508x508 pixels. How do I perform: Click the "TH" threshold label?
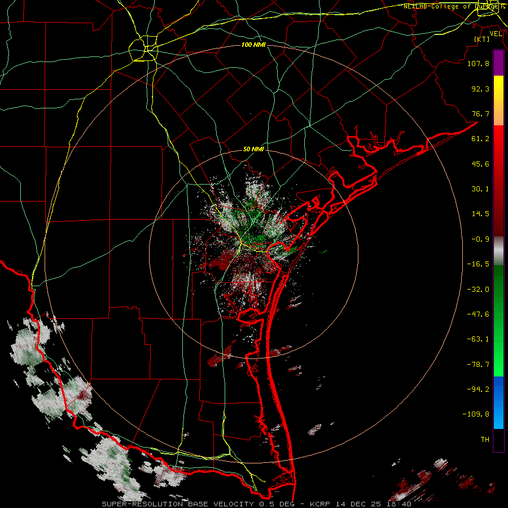(x=485, y=440)
